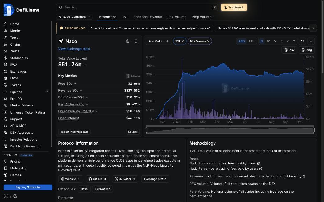Screen dimensions: 324x202
Task: Open the Perp Volume tab
Action: coord(201,17)
